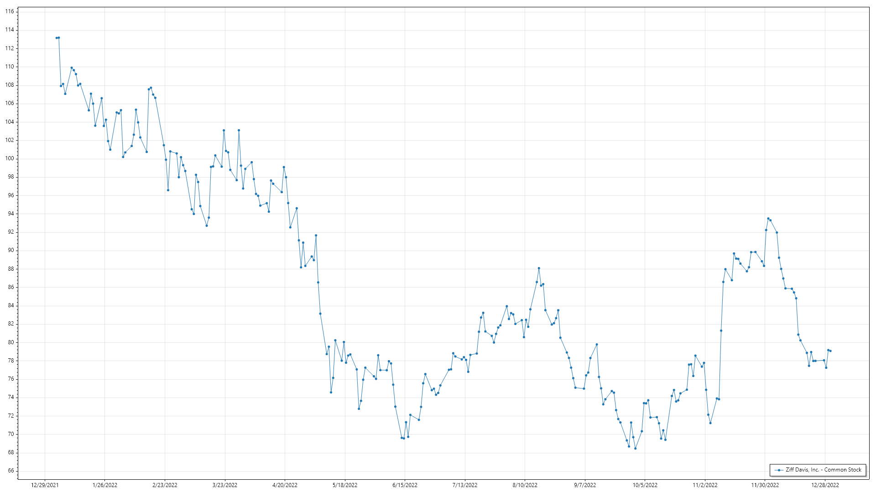Select the 7/13/2022 date label
This screenshot has height=493, width=876.
click(x=465, y=485)
